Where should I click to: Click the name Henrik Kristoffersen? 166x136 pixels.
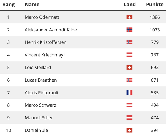[x=46, y=42]
